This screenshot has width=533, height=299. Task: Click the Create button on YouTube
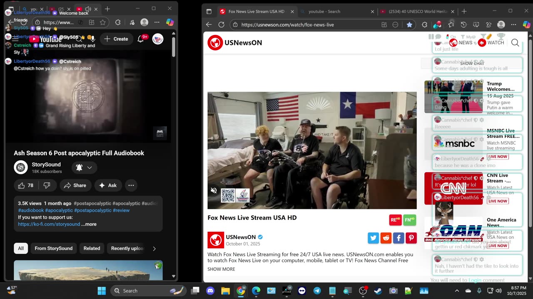tap(116, 39)
